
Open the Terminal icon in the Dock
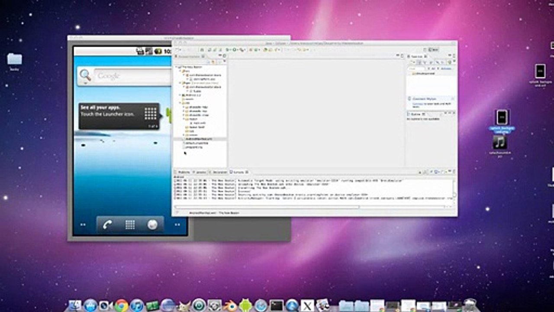pyautogui.click(x=276, y=305)
